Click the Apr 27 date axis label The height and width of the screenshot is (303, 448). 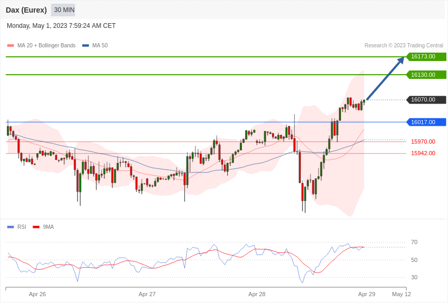click(147, 294)
